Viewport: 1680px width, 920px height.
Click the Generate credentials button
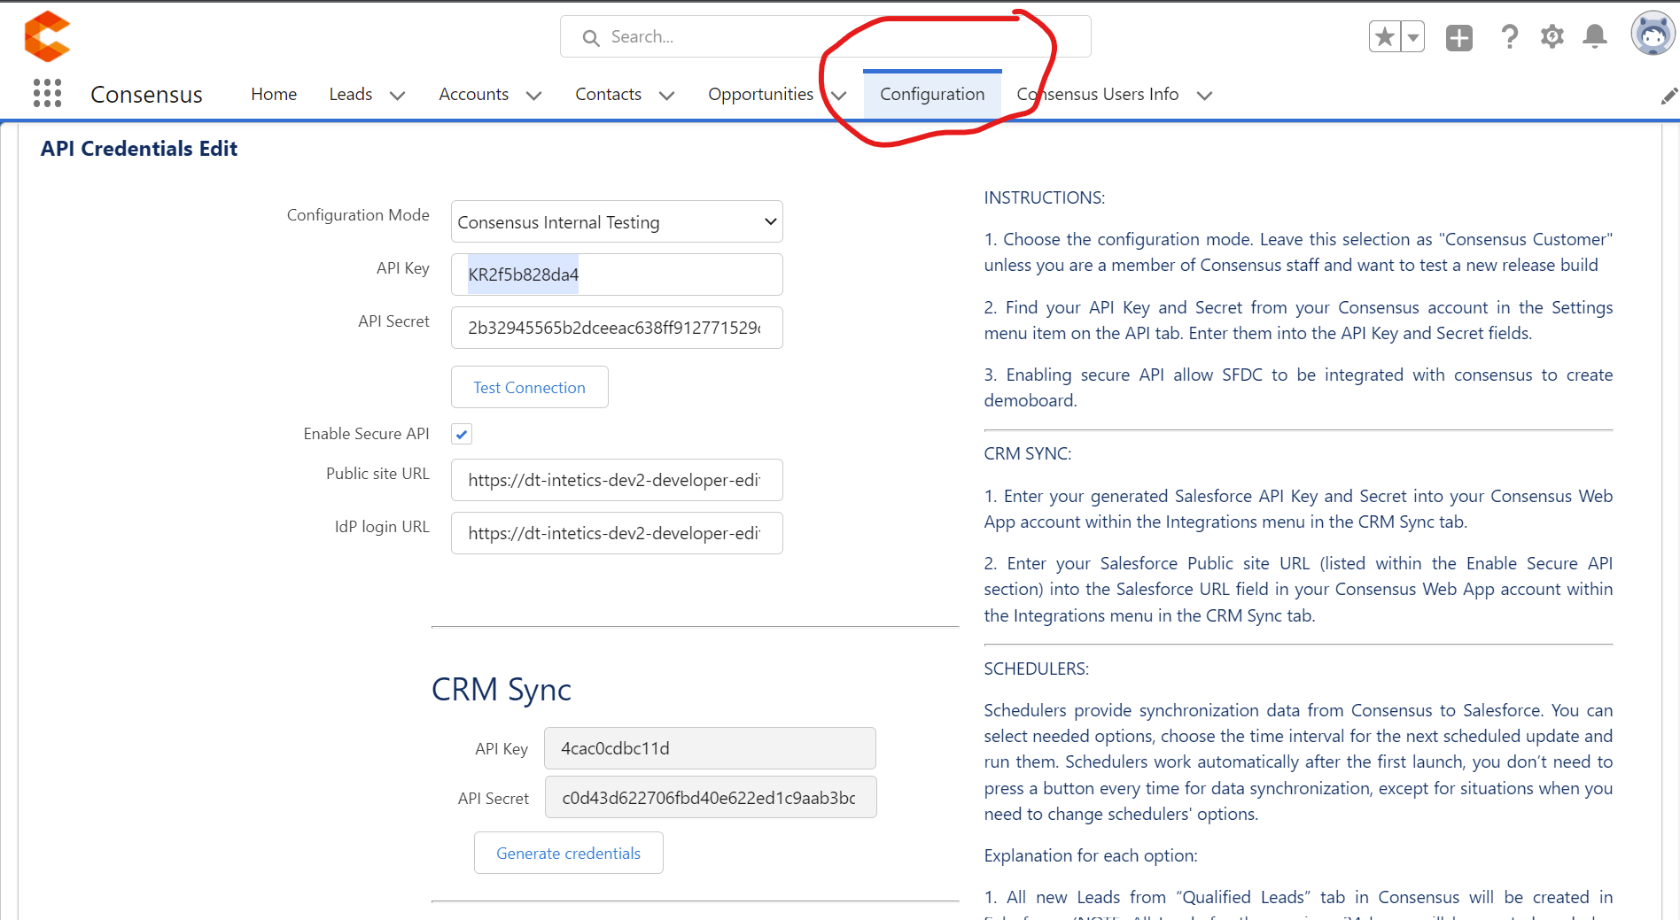tap(568, 853)
